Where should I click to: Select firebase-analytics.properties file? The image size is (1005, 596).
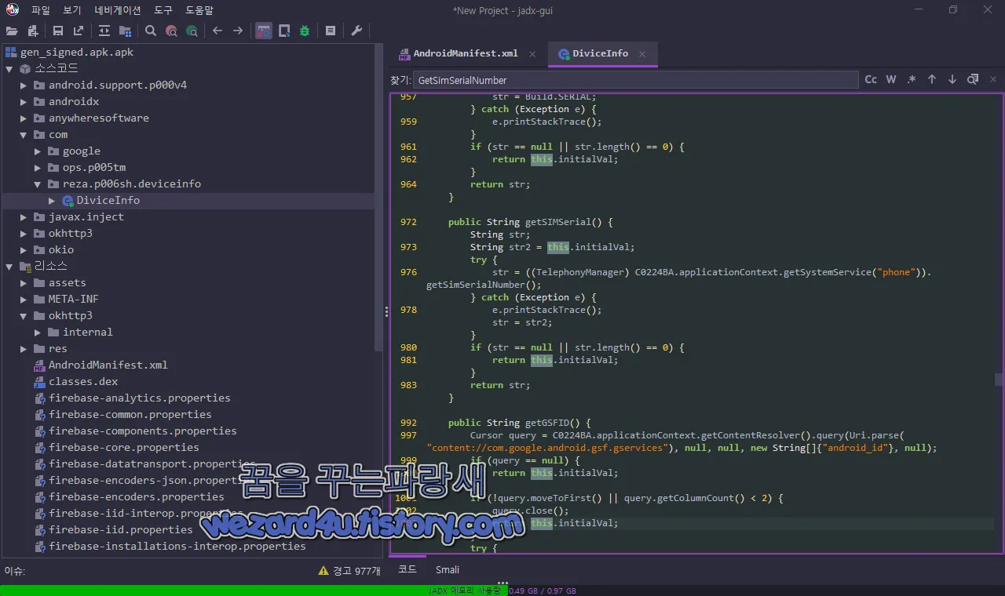click(x=140, y=398)
